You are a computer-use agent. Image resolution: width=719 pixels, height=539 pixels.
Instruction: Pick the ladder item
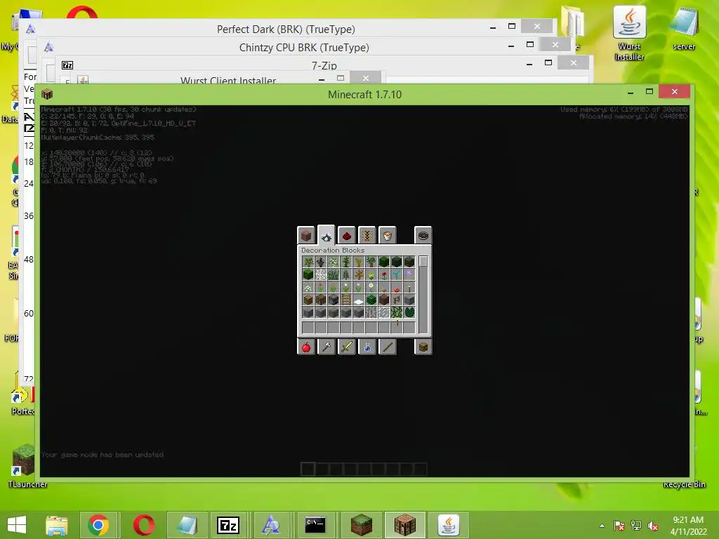[346, 300]
